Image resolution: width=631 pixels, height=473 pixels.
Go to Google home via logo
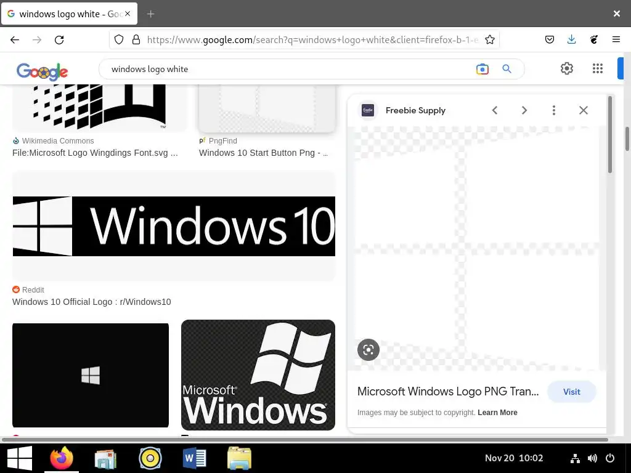click(x=43, y=71)
